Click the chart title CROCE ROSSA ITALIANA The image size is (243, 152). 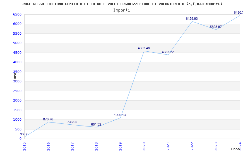click(122, 4)
